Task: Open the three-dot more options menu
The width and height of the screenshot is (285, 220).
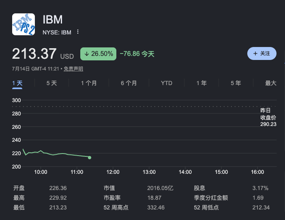Action: pyautogui.click(x=78, y=32)
